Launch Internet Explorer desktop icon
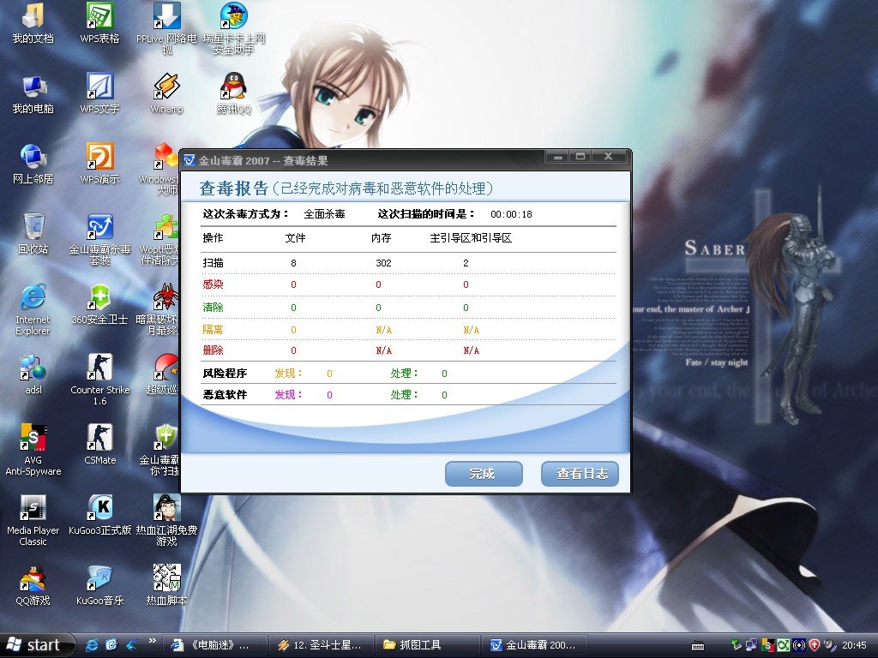 (x=33, y=310)
